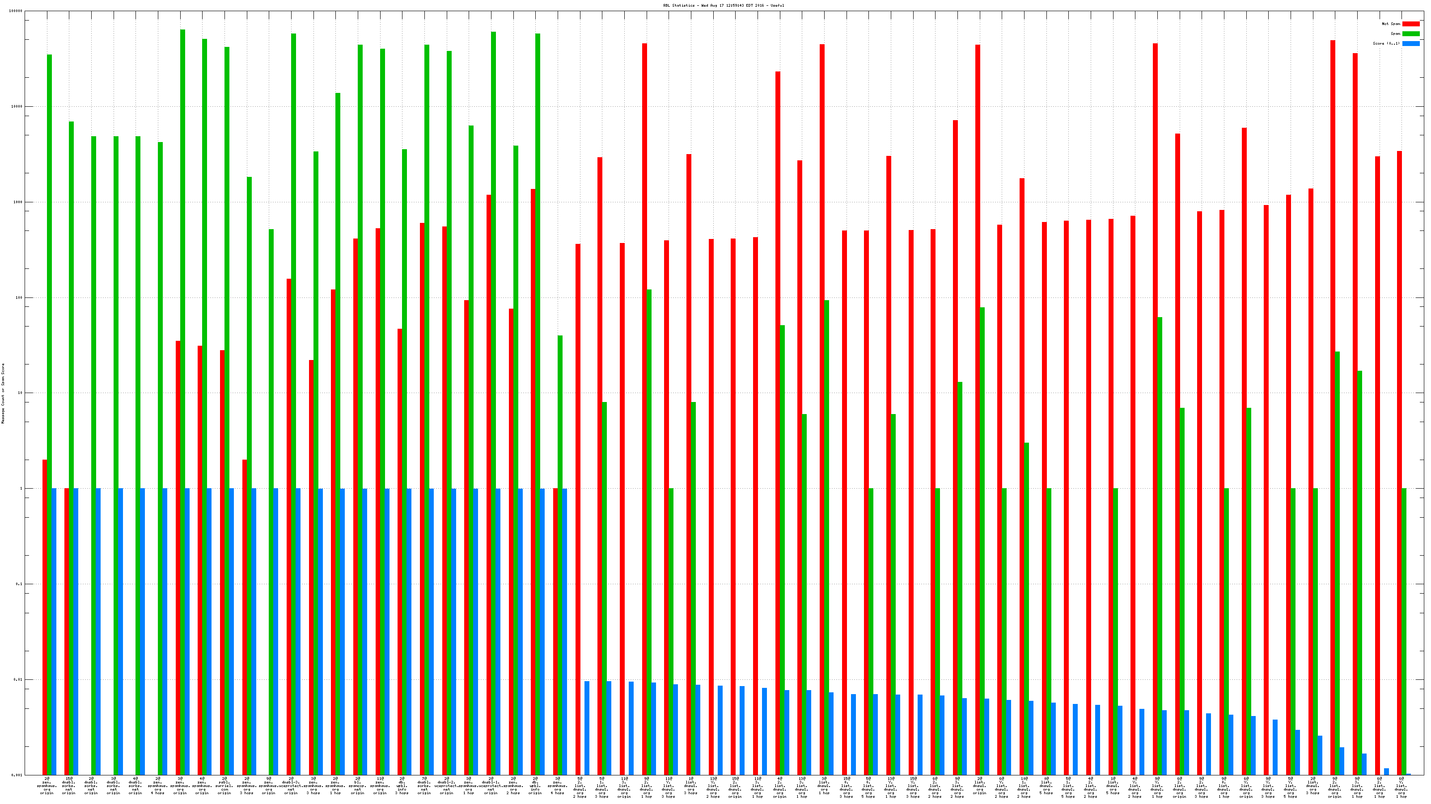Click the dnsbl-2.uceprotect.net origin x-axis label
This screenshot has height=804, width=1431.
point(447,786)
